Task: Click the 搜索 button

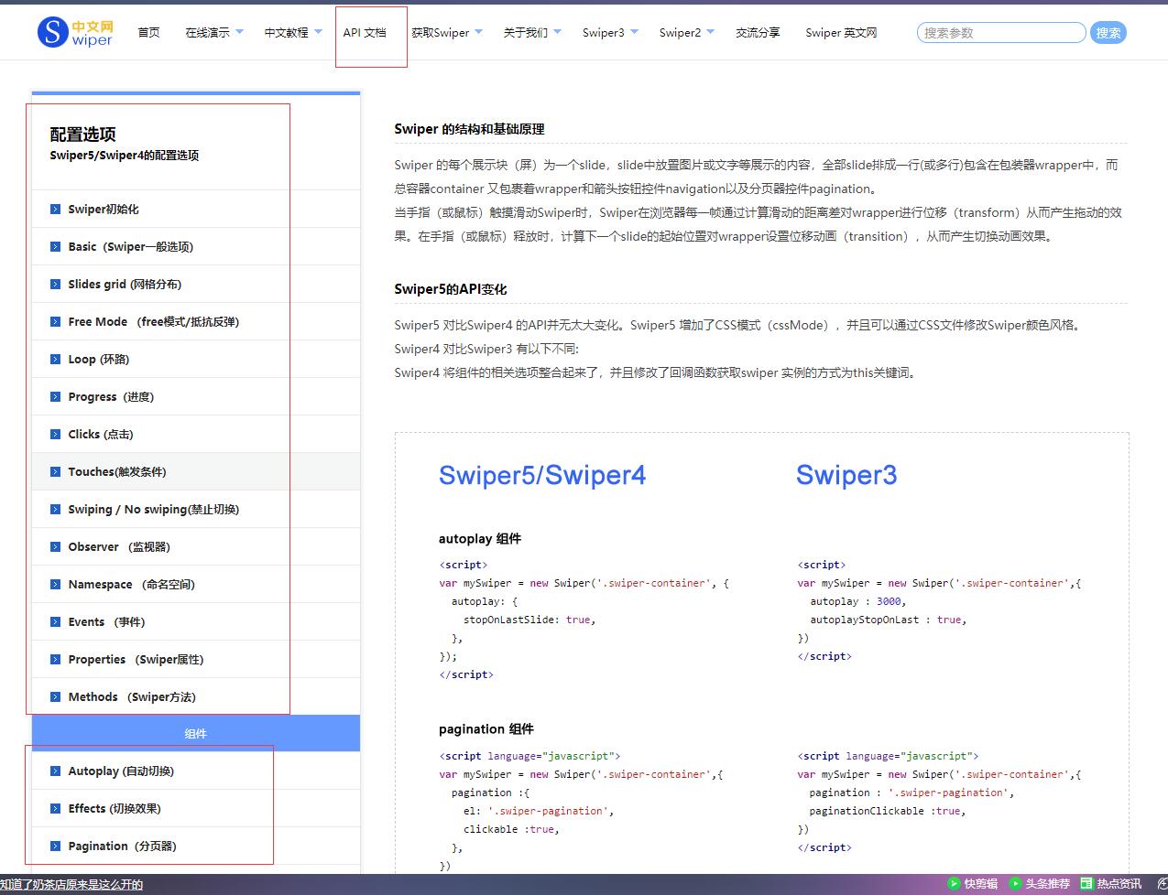Action: pos(1108,33)
